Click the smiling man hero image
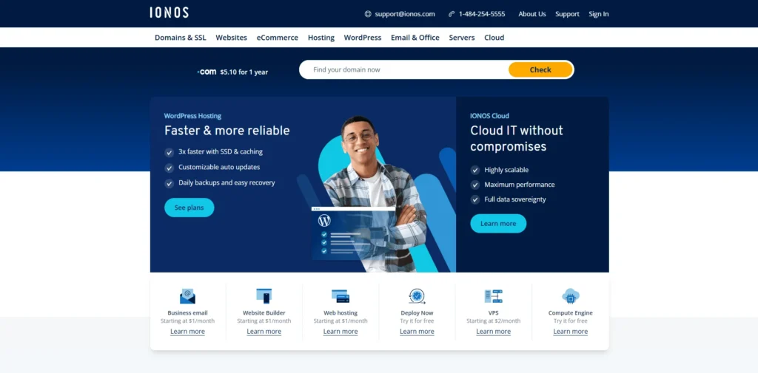This screenshot has width=758, height=373. (372, 193)
